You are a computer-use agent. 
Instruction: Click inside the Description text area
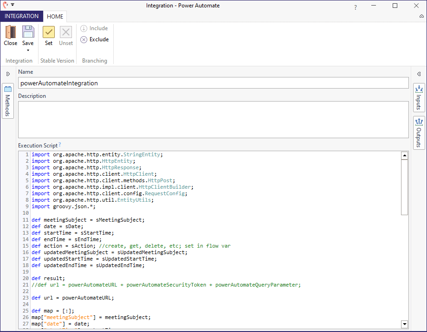[213, 120]
